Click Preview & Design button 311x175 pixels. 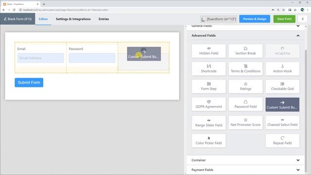[x=255, y=19]
